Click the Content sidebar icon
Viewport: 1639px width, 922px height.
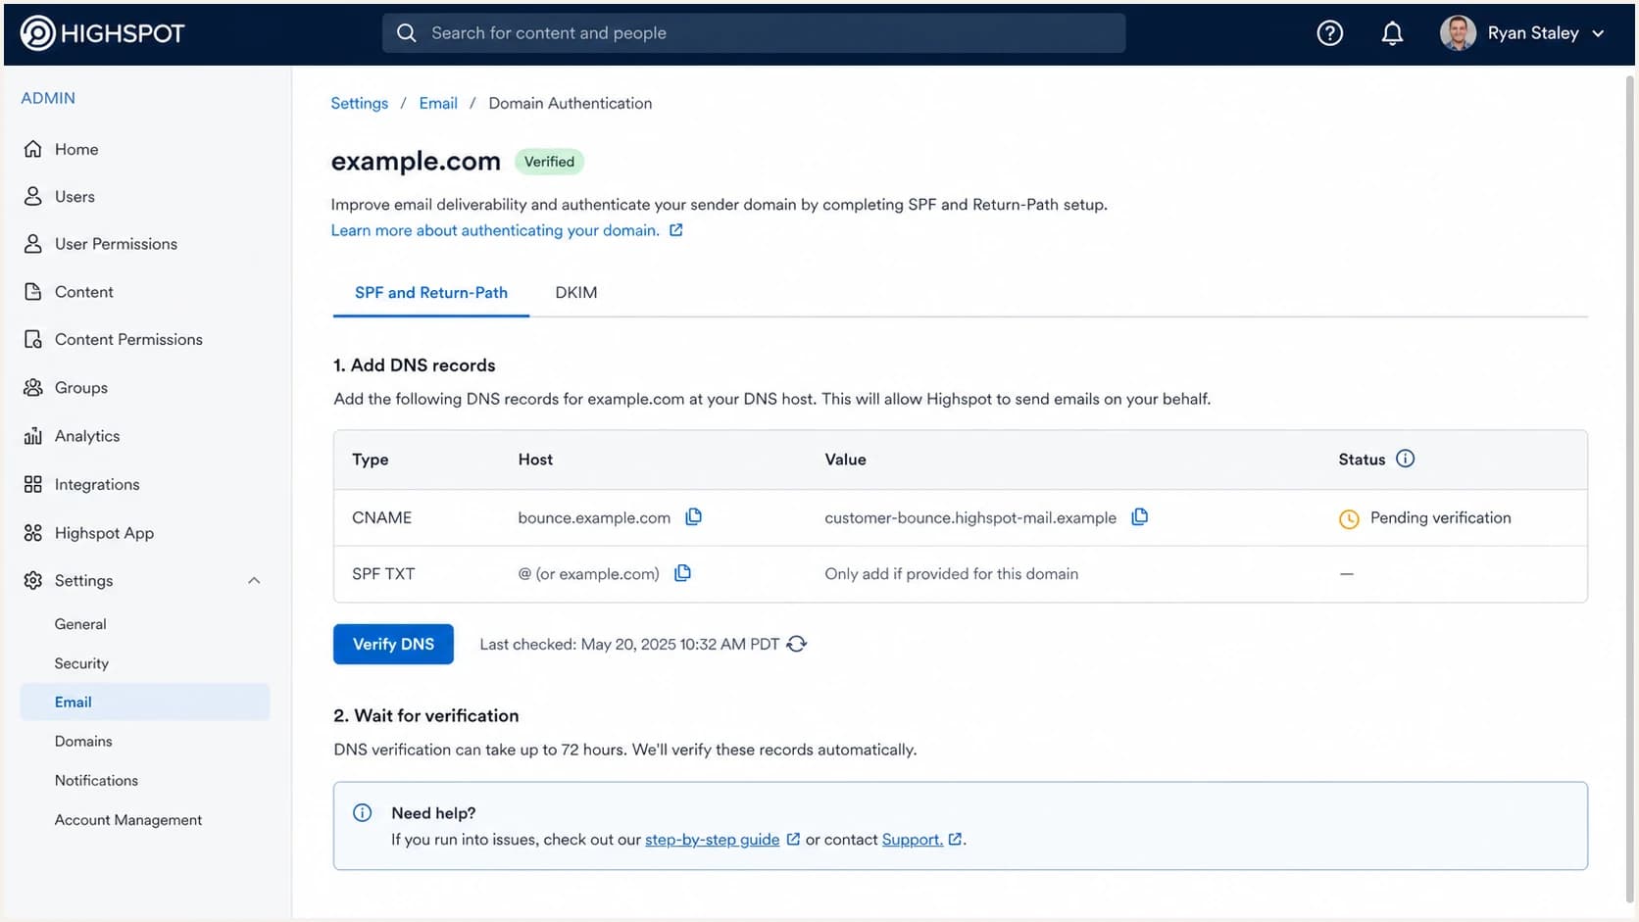point(33,291)
